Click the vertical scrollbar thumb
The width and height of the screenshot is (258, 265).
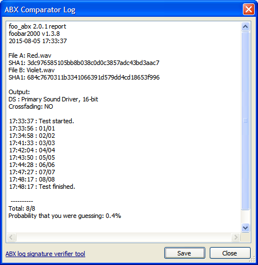(245, 120)
